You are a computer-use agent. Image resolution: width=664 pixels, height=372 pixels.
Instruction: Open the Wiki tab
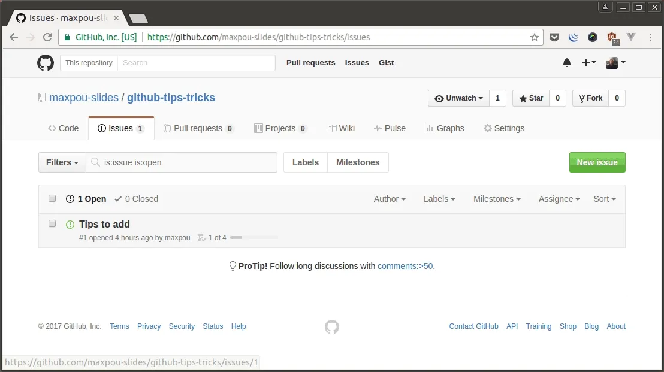point(342,128)
